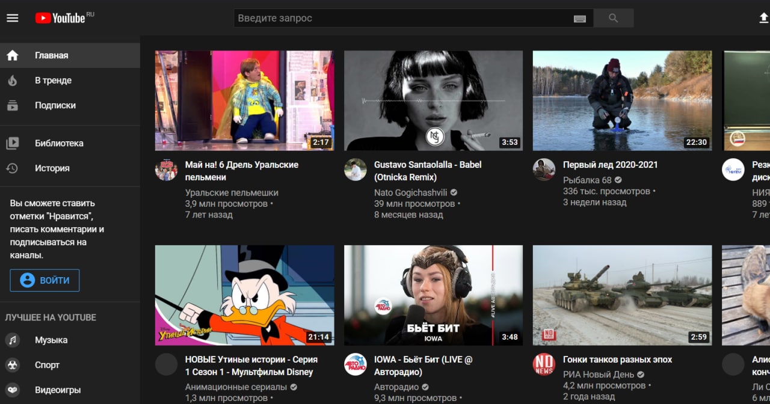Open Уральские пельмешки channel avatar

[166, 170]
